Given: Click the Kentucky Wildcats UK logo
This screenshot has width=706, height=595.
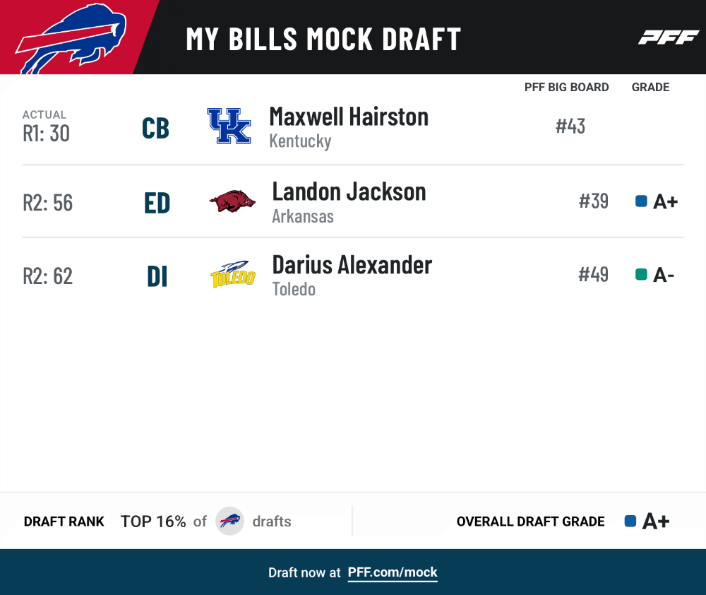Looking at the screenshot, I should tap(229, 126).
